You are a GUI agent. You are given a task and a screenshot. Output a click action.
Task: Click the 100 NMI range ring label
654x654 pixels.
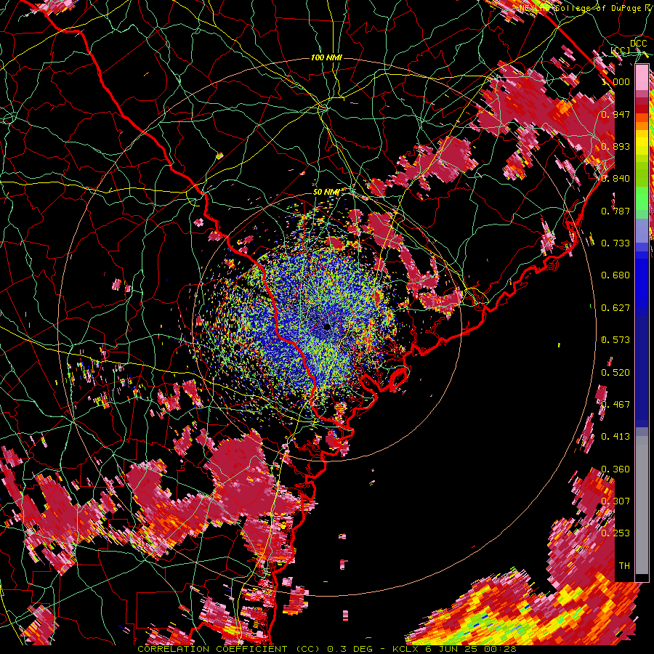[x=326, y=57]
